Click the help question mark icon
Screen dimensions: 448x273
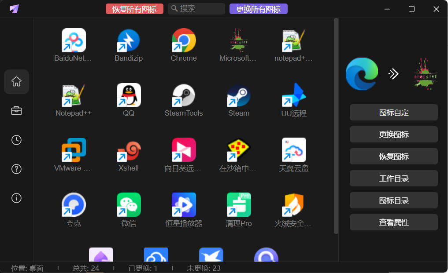(16, 169)
